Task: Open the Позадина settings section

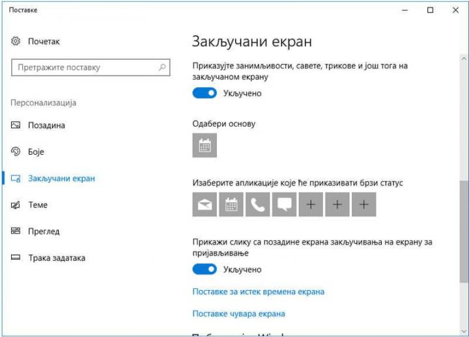Action: coord(46,125)
